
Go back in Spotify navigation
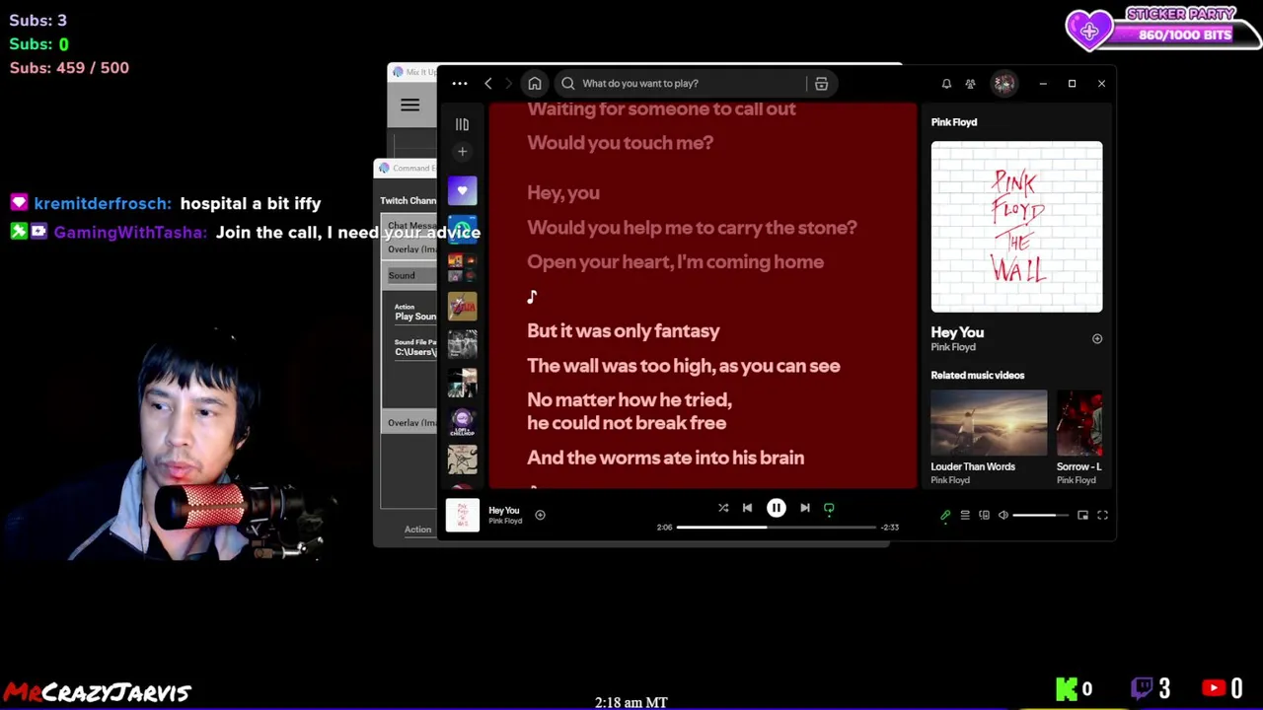point(487,84)
